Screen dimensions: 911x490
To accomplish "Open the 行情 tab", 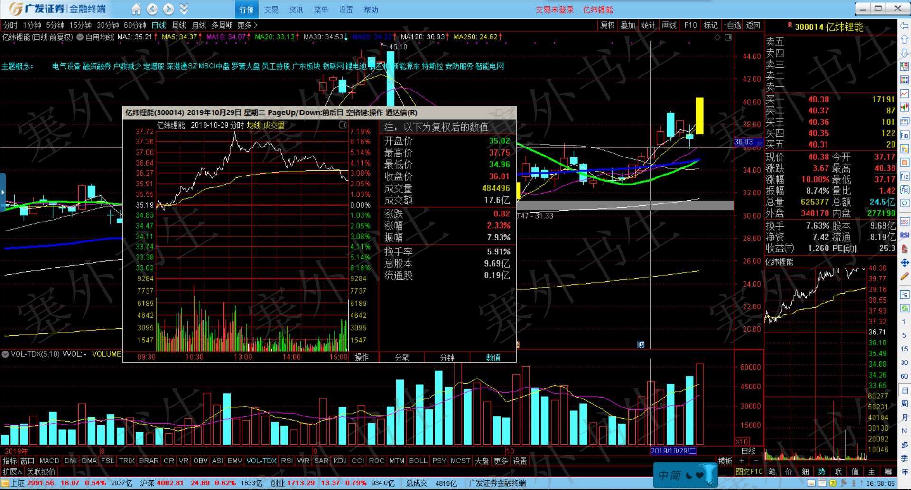I will click(246, 9).
